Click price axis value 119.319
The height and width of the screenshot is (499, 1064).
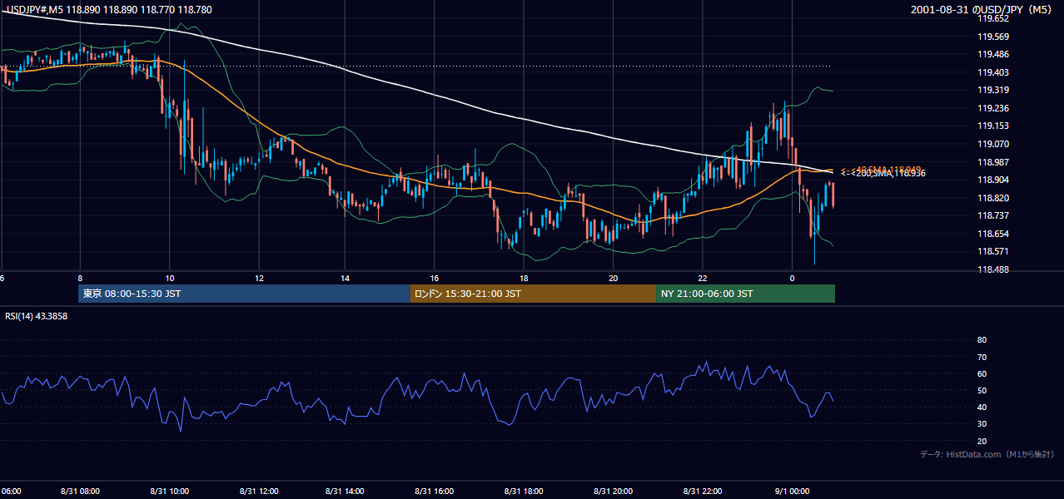coord(994,90)
